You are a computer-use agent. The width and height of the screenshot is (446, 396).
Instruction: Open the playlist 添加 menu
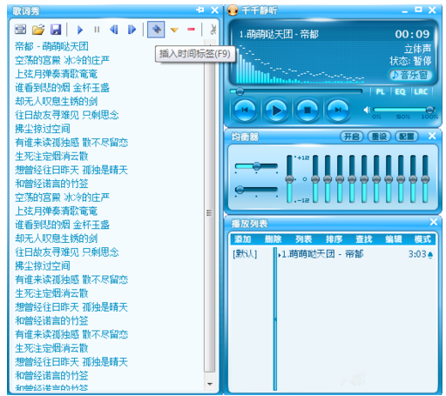pyautogui.click(x=242, y=239)
